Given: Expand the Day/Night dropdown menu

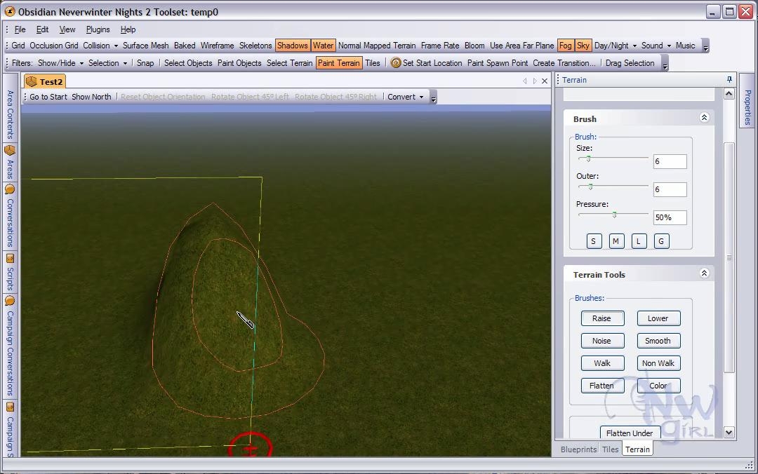Looking at the screenshot, I should 616,46.
